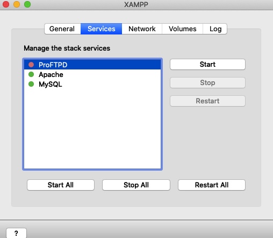Click the green Apache status dot
This screenshot has height=238, width=273.
pos(31,74)
